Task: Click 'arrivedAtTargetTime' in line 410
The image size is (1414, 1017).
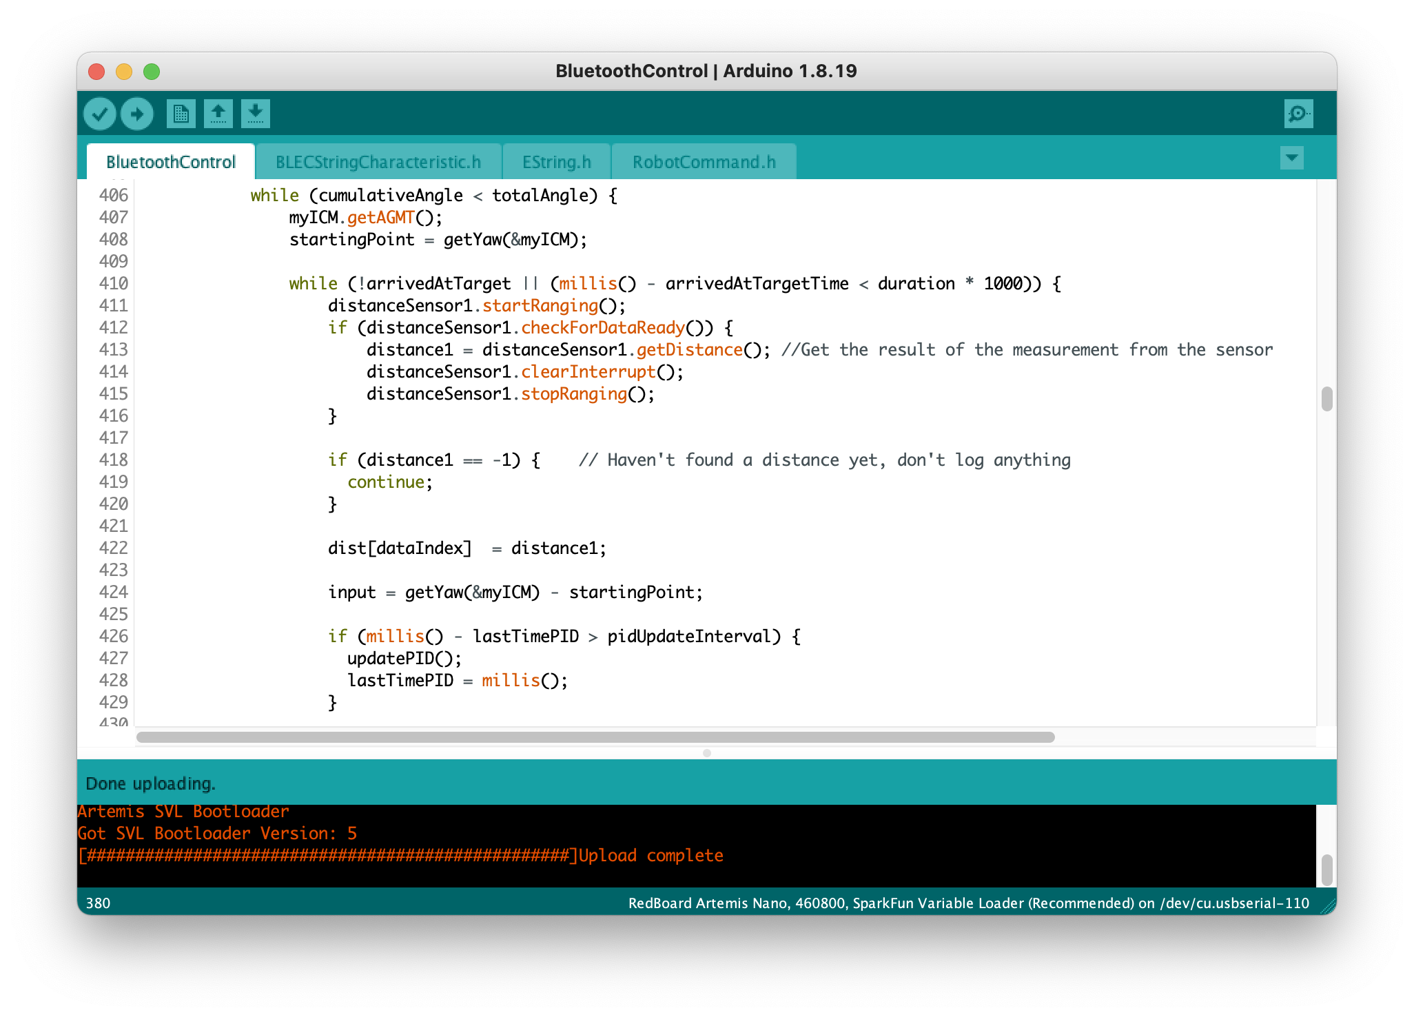Action: 757,284
